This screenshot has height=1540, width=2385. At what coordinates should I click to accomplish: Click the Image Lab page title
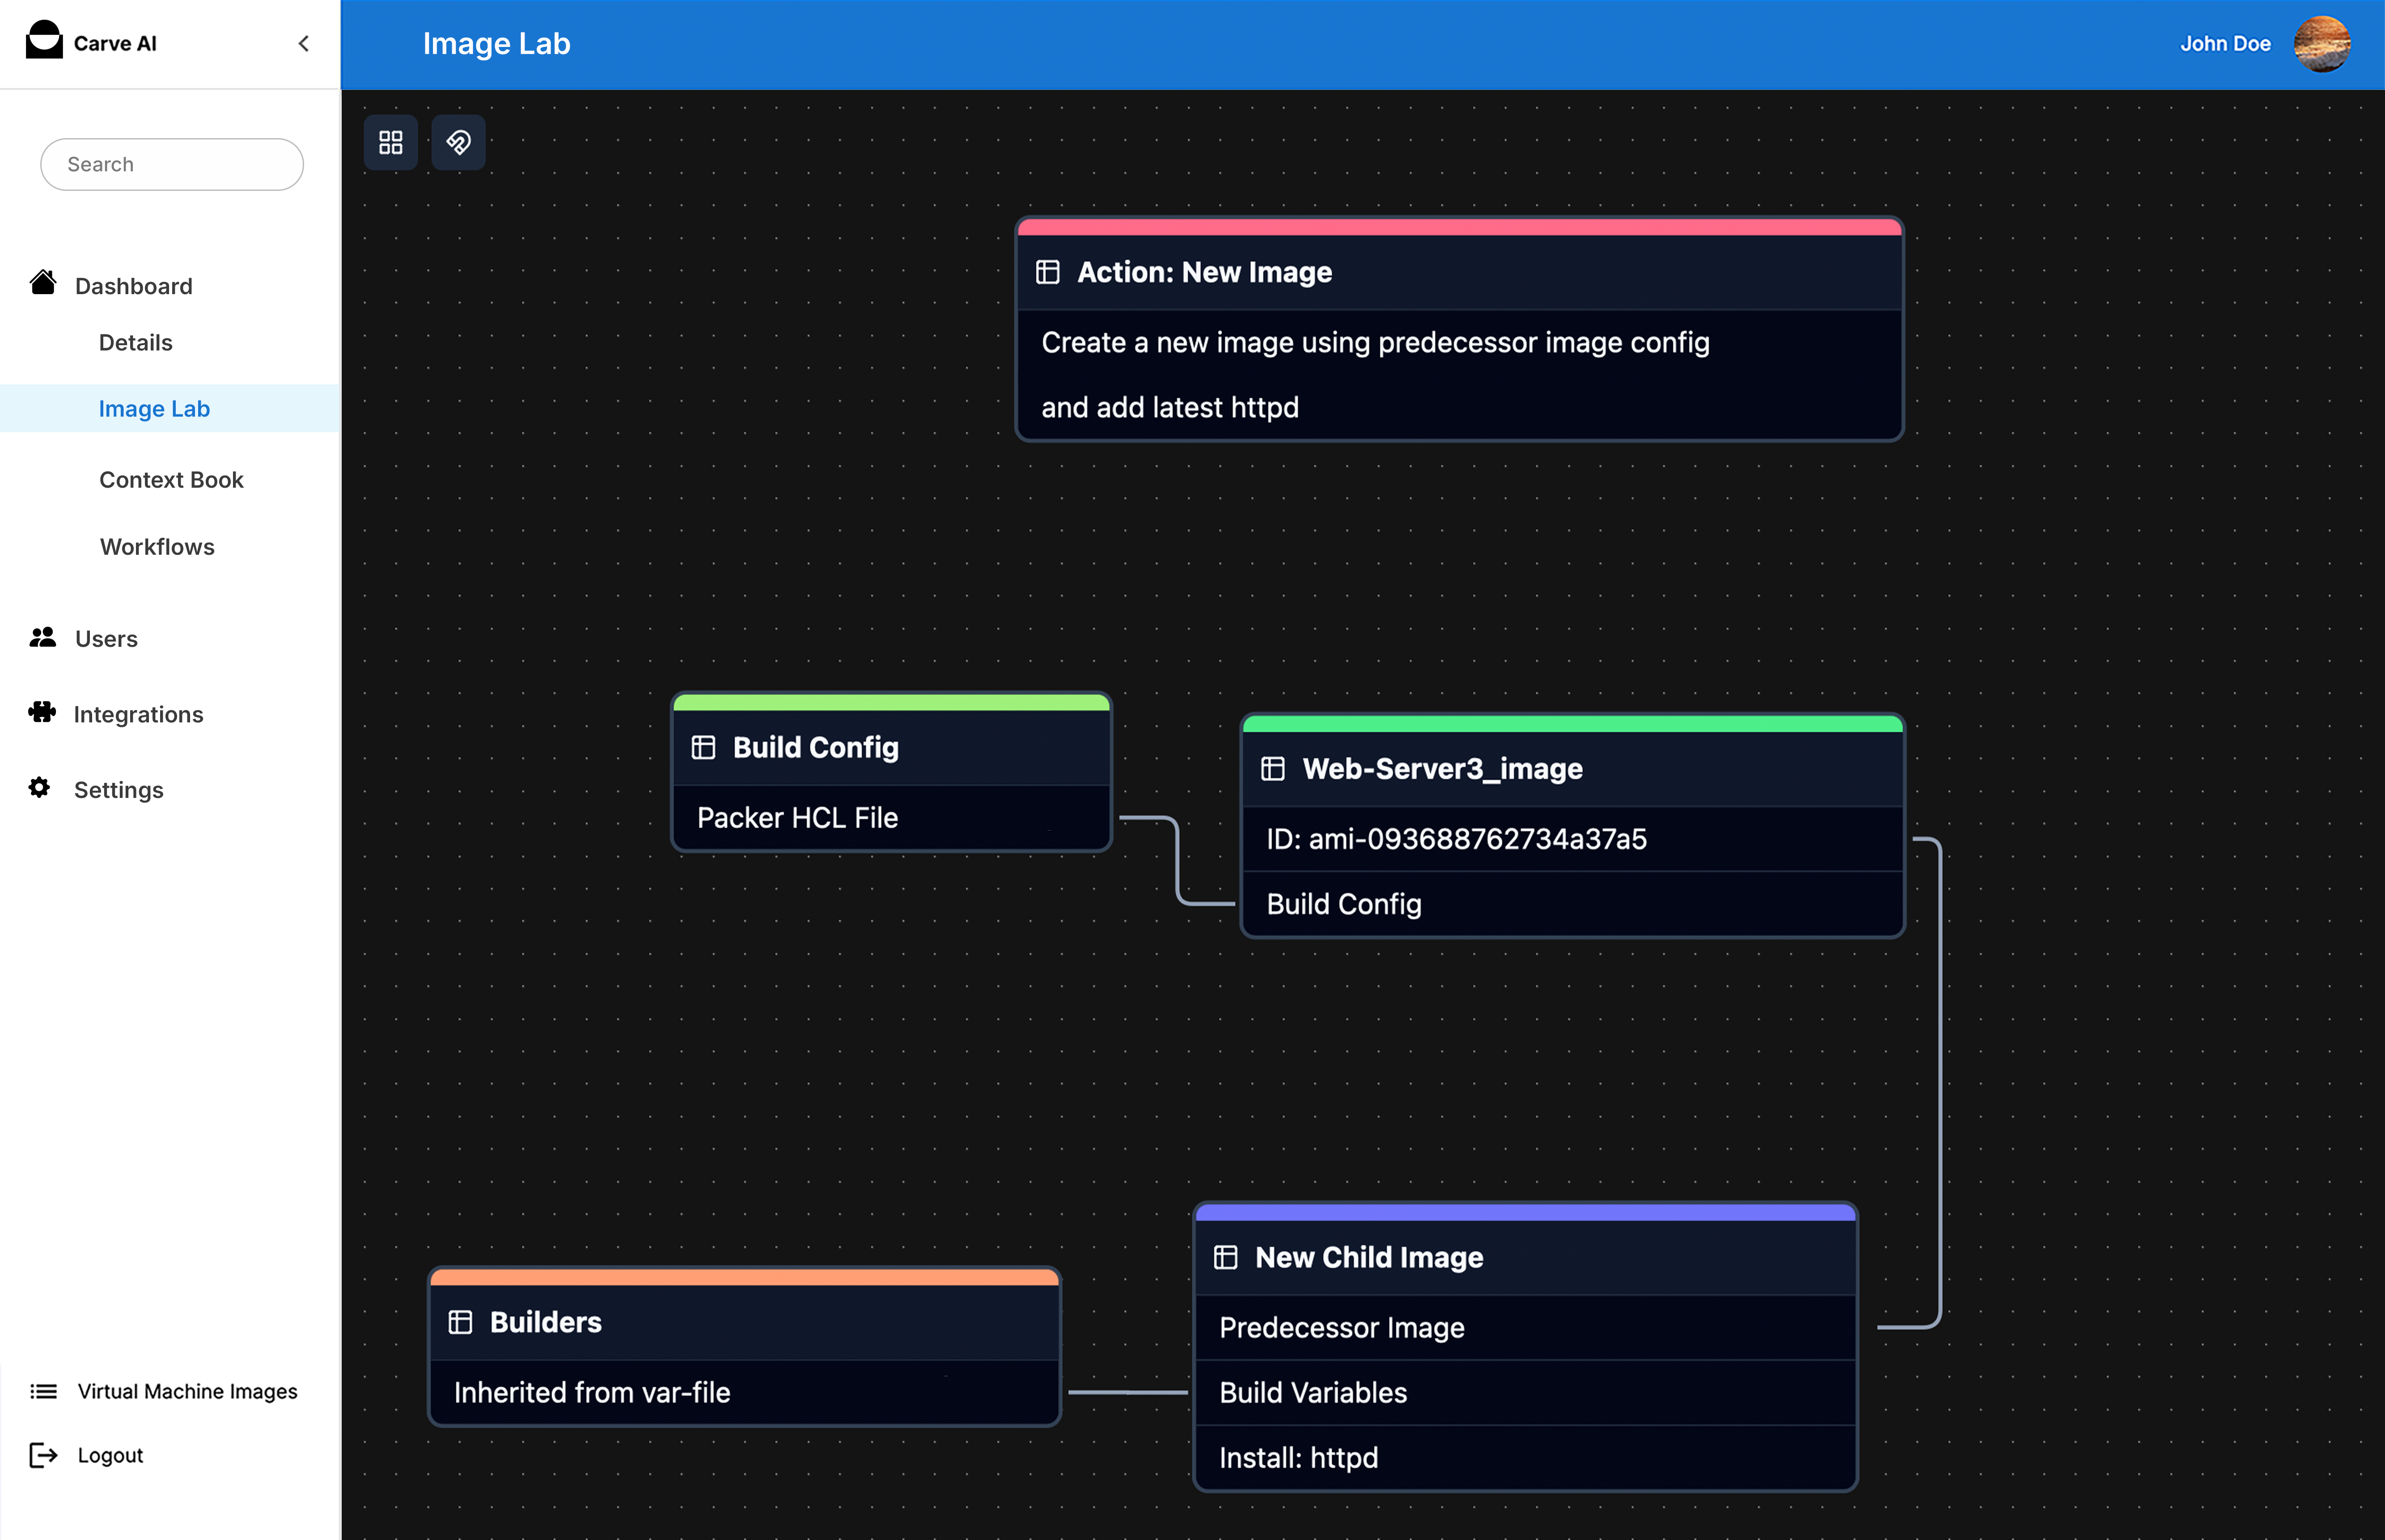(x=496, y=43)
